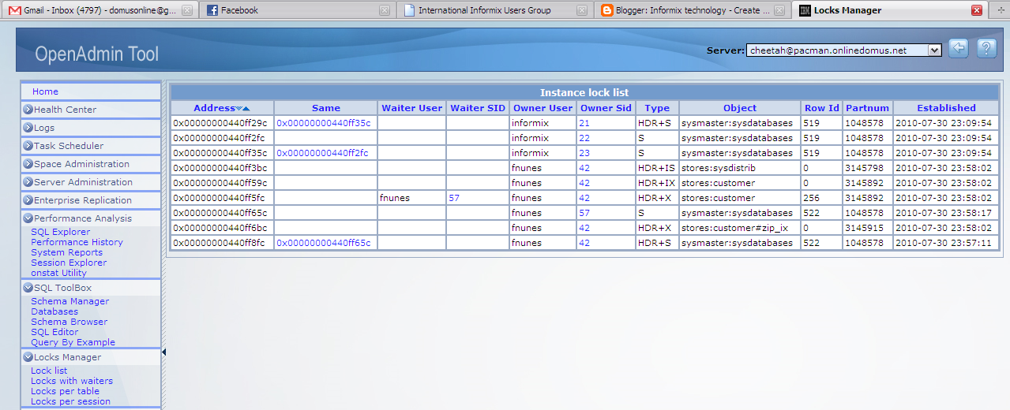Close the Blogger browser tab
Viewport: 1010px width, 410px height.
[x=779, y=10]
